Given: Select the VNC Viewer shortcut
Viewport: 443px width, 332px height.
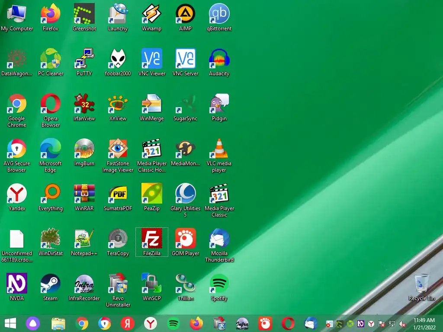Looking at the screenshot, I should click(x=152, y=62).
